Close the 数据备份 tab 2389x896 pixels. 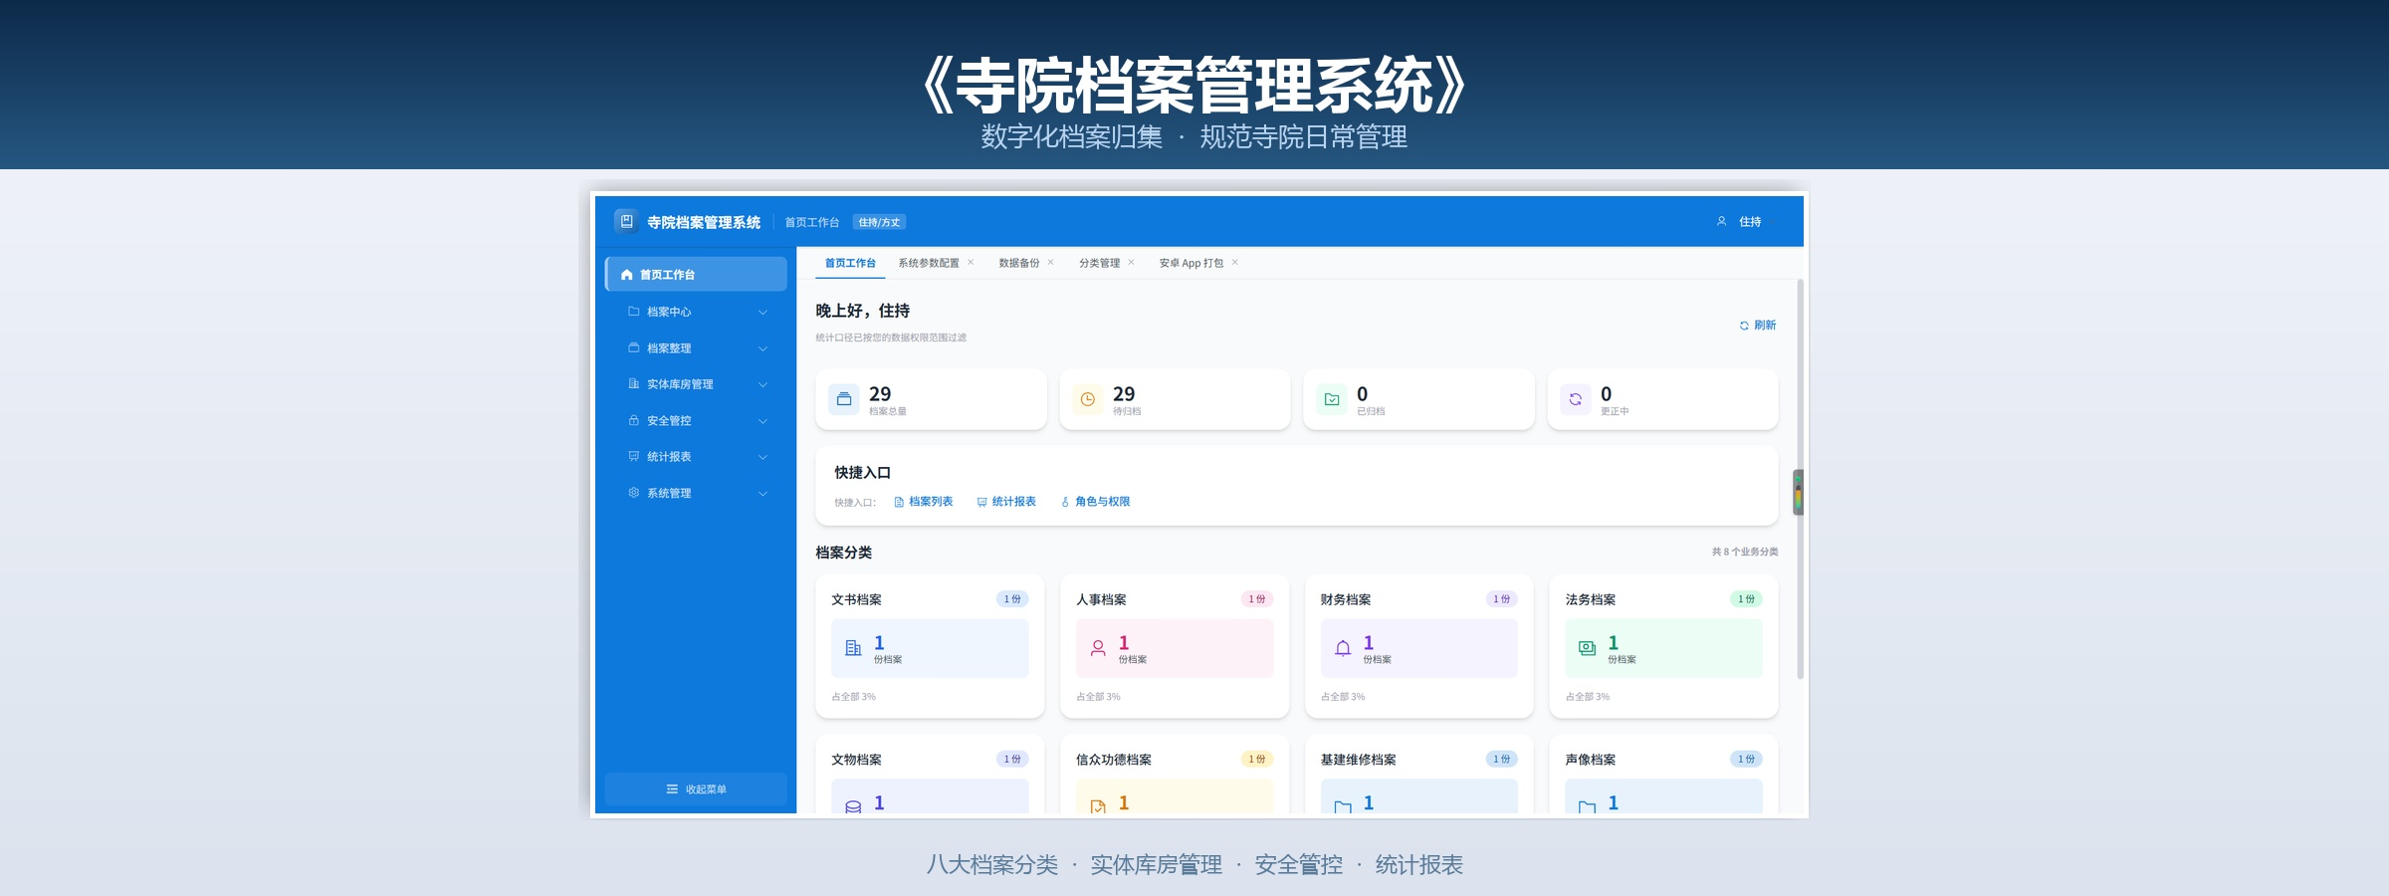[x=1050, y=263]
